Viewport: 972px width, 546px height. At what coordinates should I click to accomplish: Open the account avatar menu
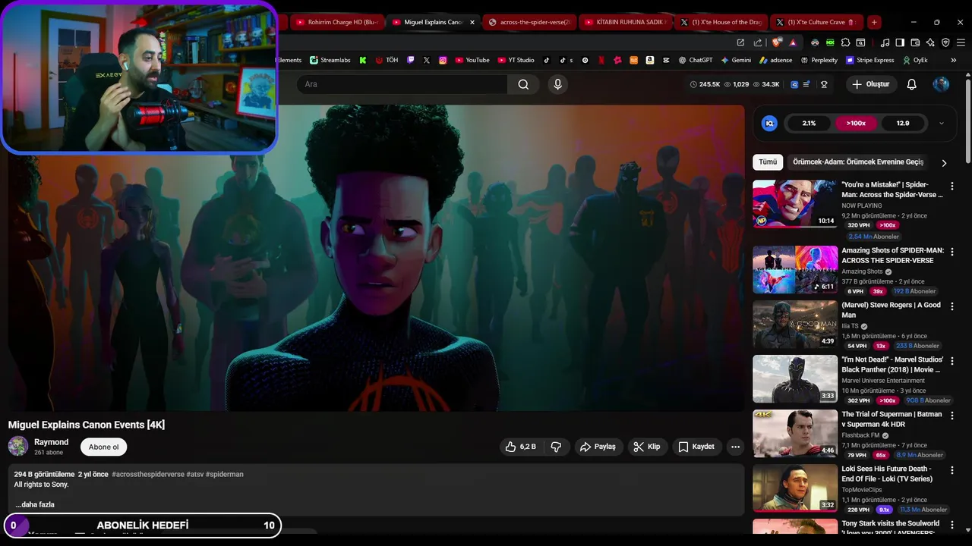point(941,84)
